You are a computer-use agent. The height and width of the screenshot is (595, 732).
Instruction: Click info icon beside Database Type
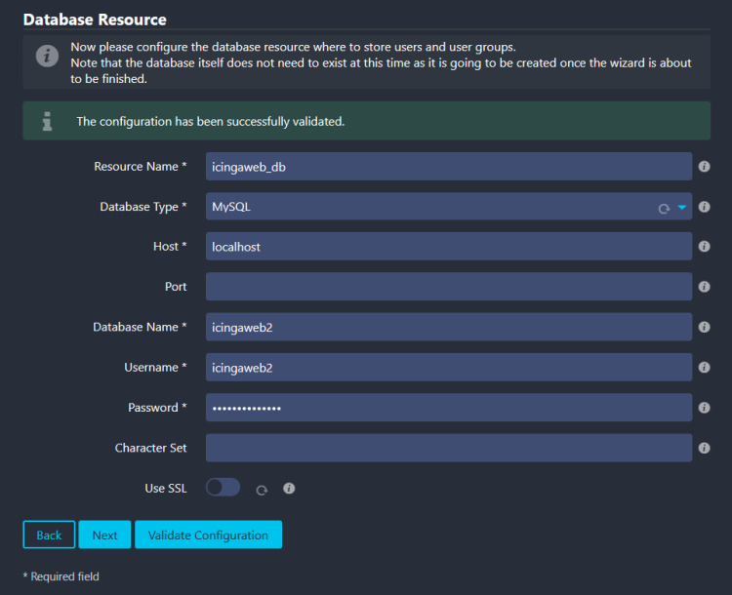coord(705,207)
